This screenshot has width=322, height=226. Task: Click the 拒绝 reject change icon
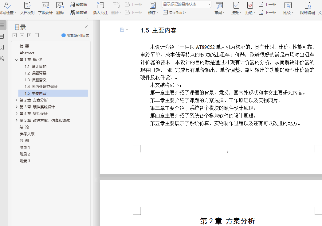[250, 5]
